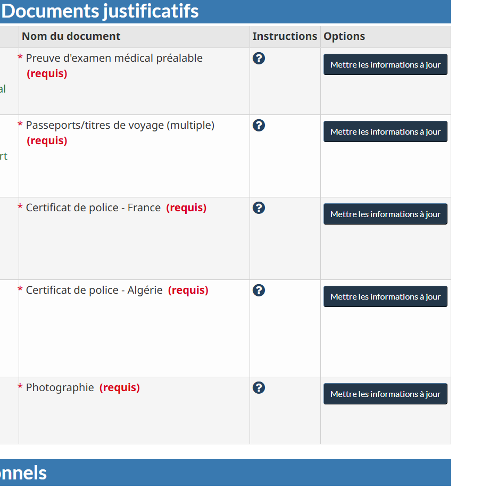Update information for Certificat de police - France

pos(385,214)
